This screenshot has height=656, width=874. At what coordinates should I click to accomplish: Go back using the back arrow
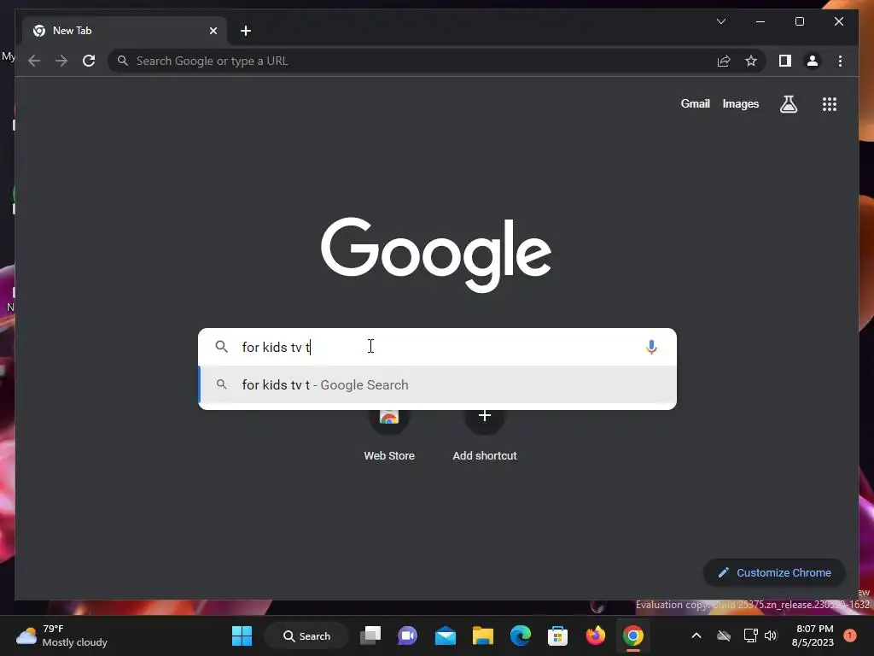pyautogui.click(x=34, y=61)
